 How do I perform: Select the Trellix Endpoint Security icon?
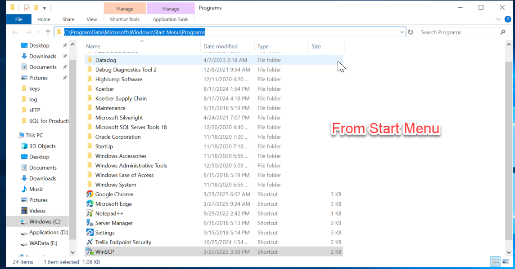90,243
